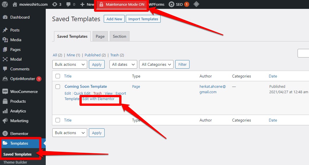The width and height of the screenshot is (309, 165).
Task: Switch to the Saved Templates tab
Action: pyautogui.click(x=72, y=37)
